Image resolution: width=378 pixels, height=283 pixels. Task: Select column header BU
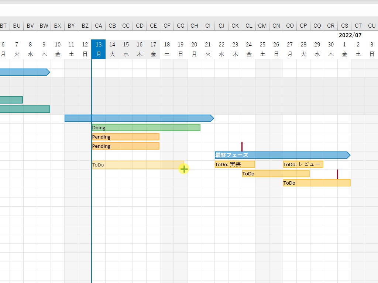pyautogui.click(x=17, y=26)
